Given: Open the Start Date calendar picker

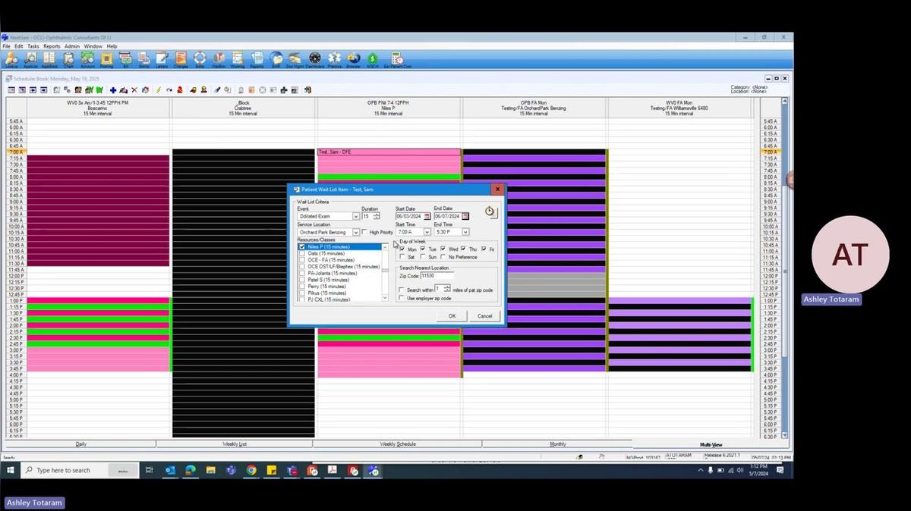Looking at the screenshot, I should coord(427,217).
